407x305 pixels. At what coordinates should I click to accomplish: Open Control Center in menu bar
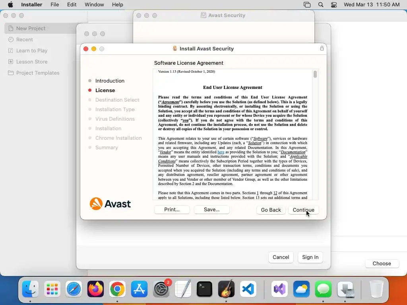tap(334, 5)
